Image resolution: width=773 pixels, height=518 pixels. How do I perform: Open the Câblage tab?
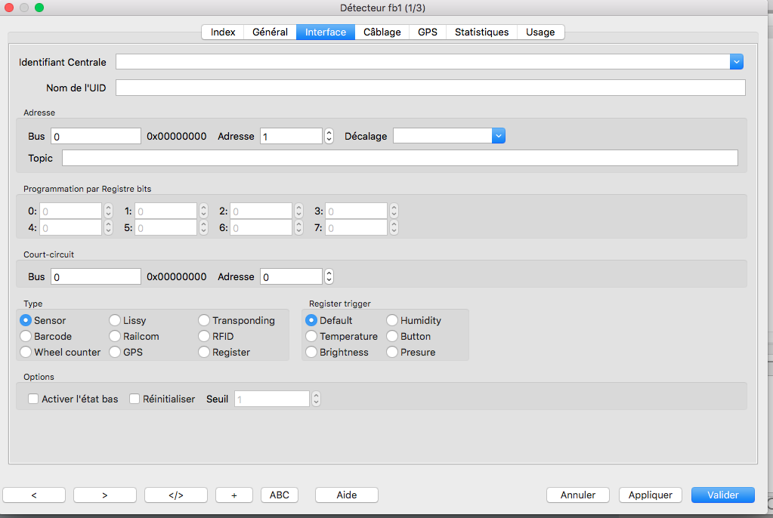coord(382,32)
